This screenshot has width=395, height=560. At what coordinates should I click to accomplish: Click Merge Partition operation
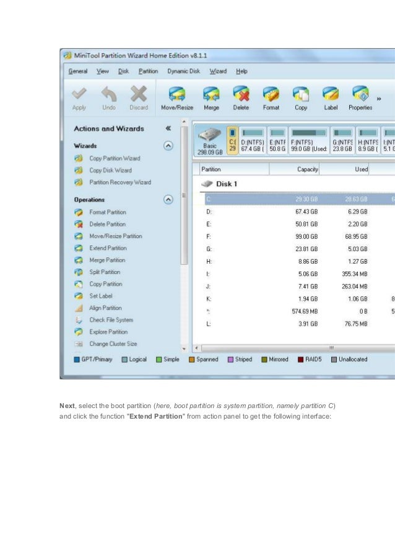click(x=100, y=260)
